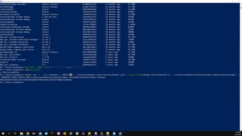Click the selenium/node-firefox-debug row

[67, 29]
